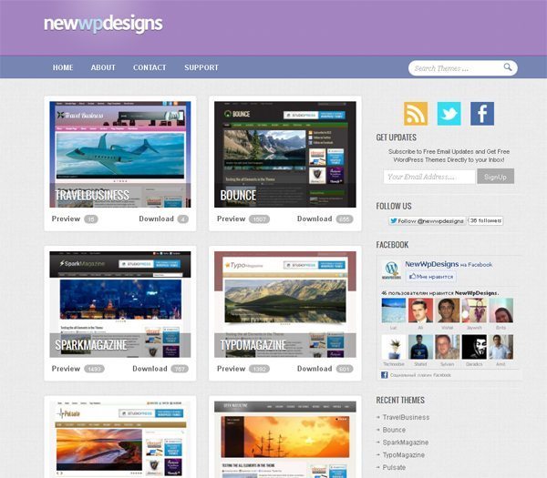Click the followers count badge

click(485, 220)
